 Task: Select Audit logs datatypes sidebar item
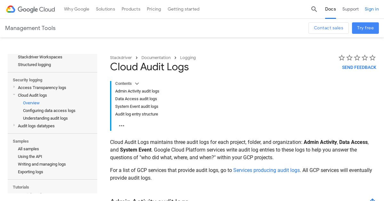coord(36,126)
